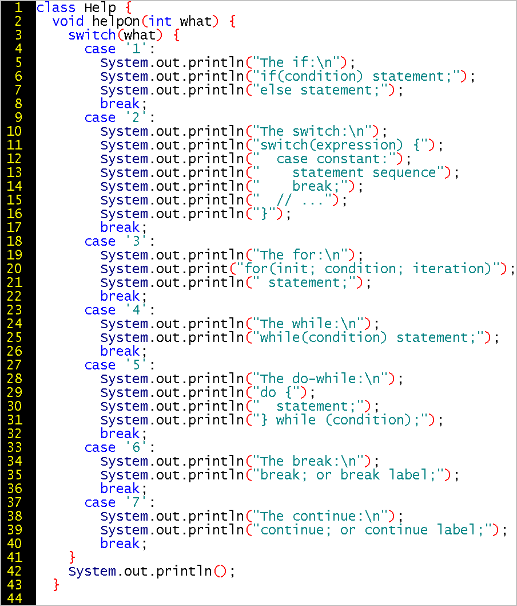Click line number 20 in the gutter
This screenshot has height=606, width=517.
click(14, 269)
